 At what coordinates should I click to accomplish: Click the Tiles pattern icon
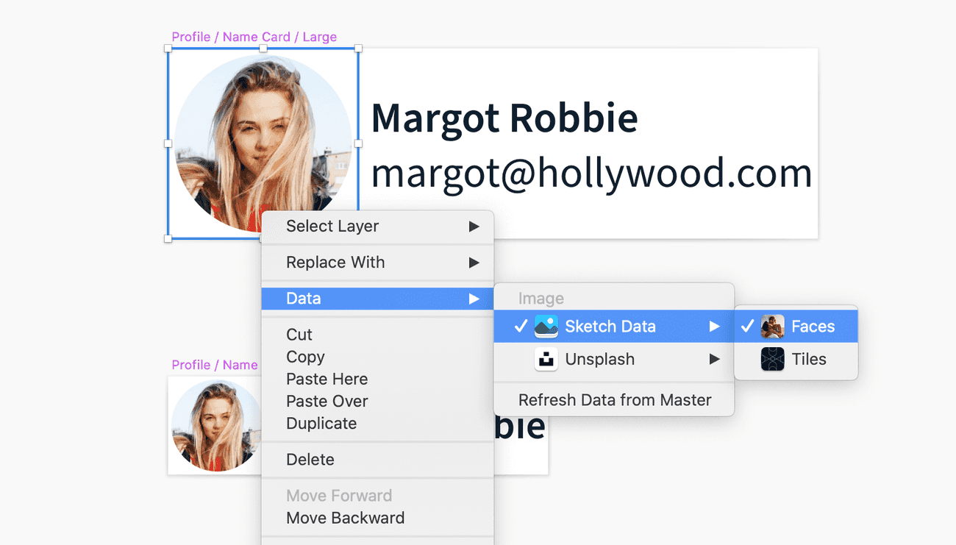pos(772,360)
